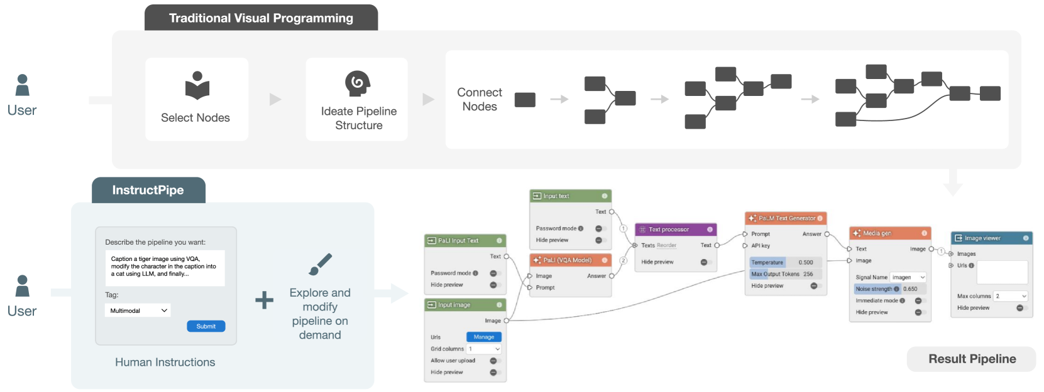Screen dimensions: 1044x392
Task: Click the Select Nodes book-reader icon
Action: point(197,85)
